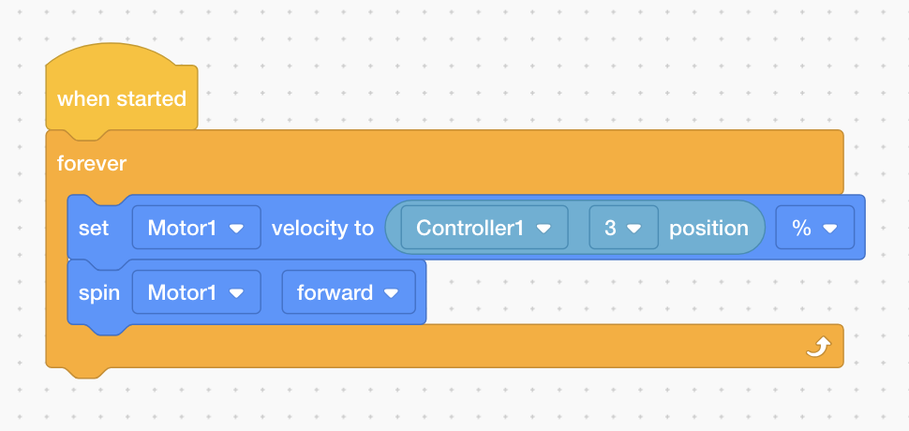Open the forward direction dropdown
Image resolution: width=909 pixels, height=431 pixels.
pyautogui.click(x=349, y=292)
